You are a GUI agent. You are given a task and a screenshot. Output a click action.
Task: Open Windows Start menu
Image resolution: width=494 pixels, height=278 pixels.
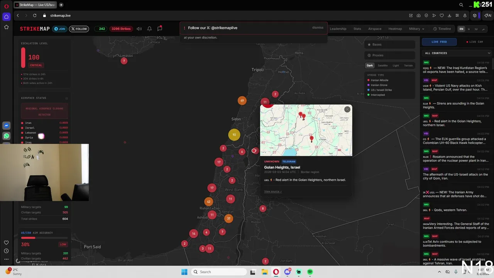click(184, 272)
